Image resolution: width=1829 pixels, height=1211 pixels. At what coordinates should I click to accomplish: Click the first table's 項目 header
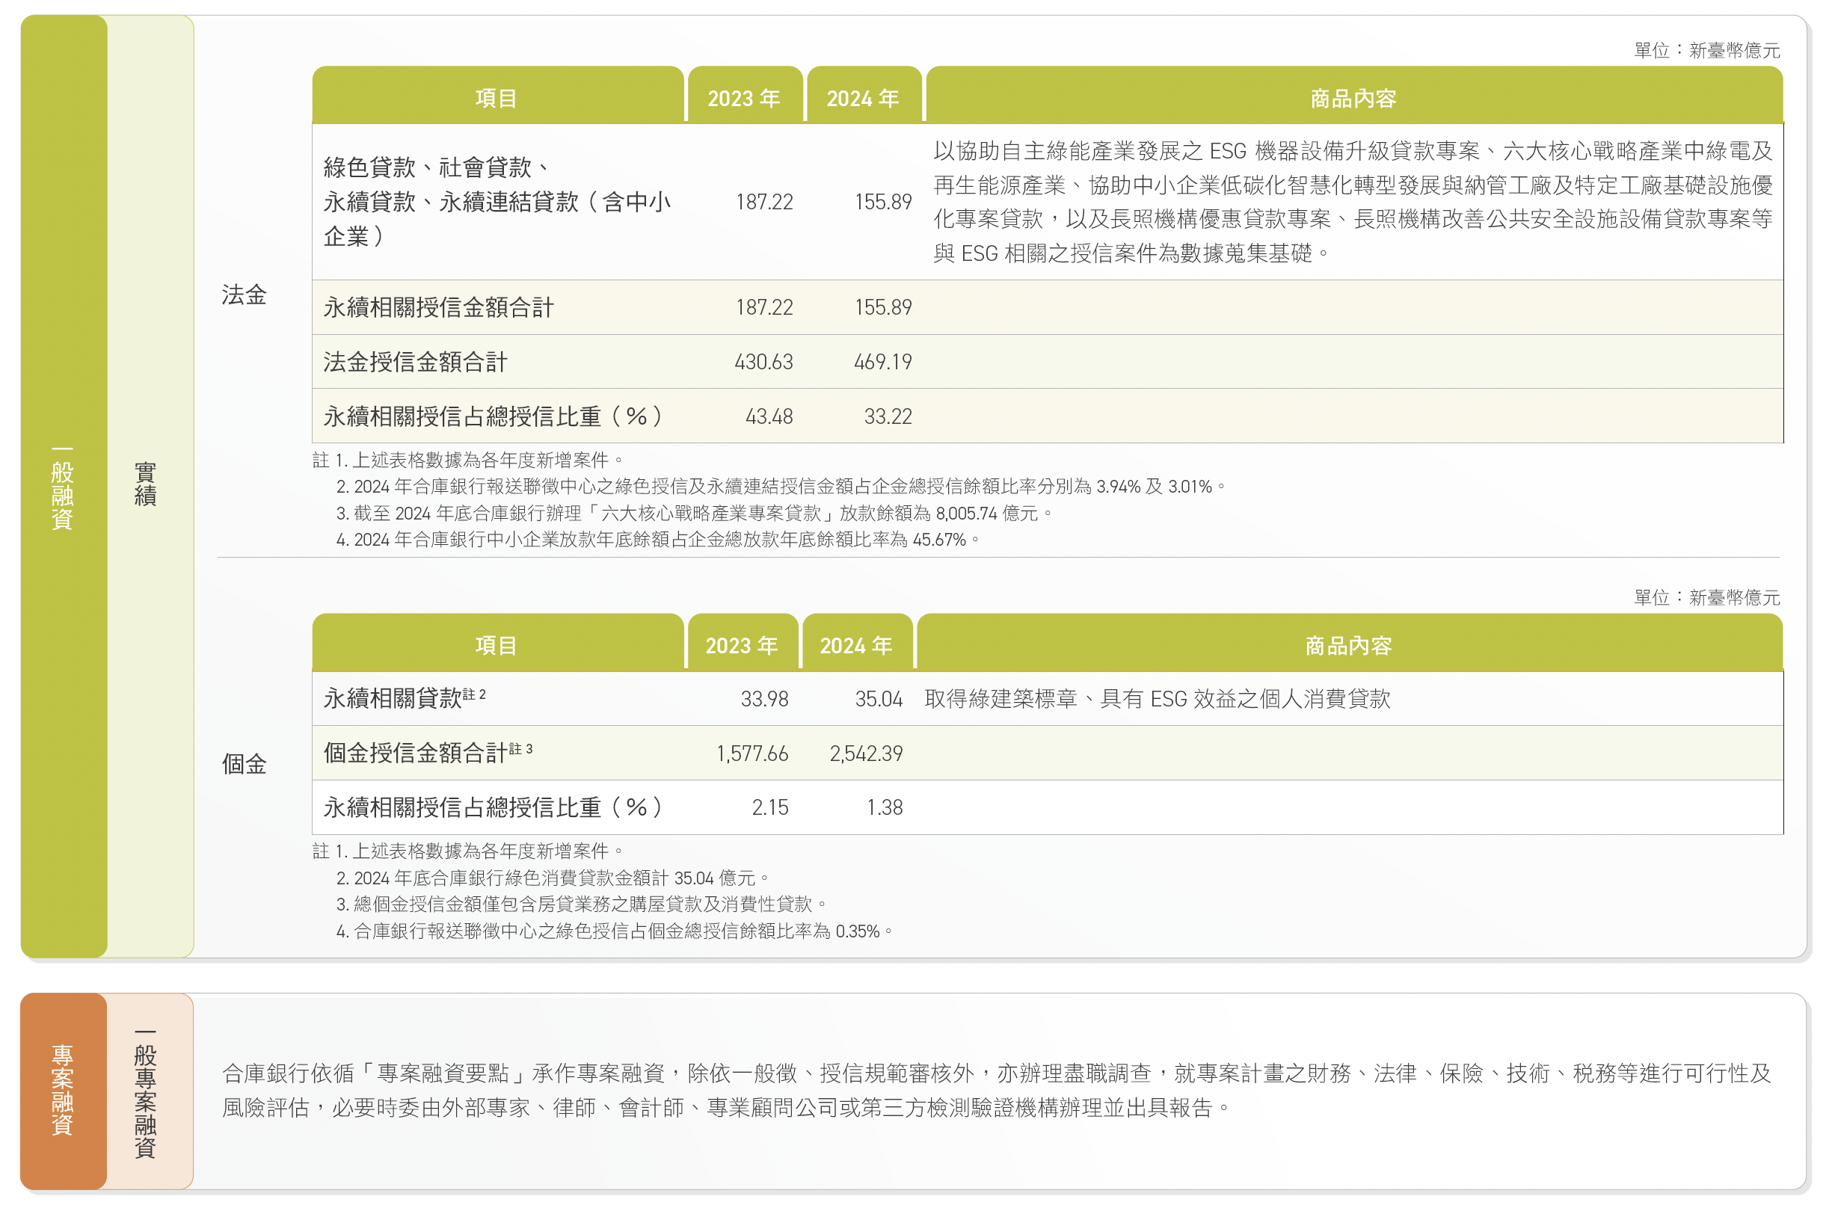496,98
